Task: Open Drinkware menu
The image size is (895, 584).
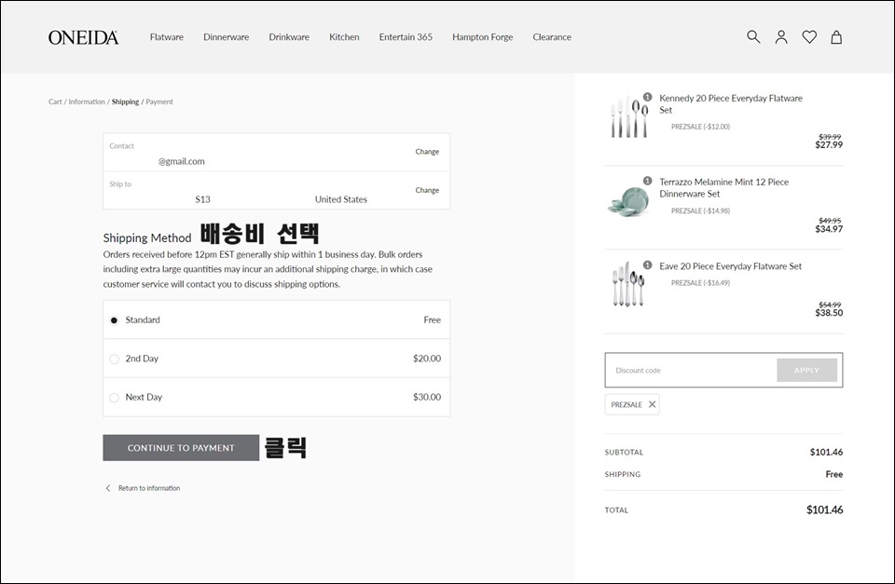Action: [289, 37]
